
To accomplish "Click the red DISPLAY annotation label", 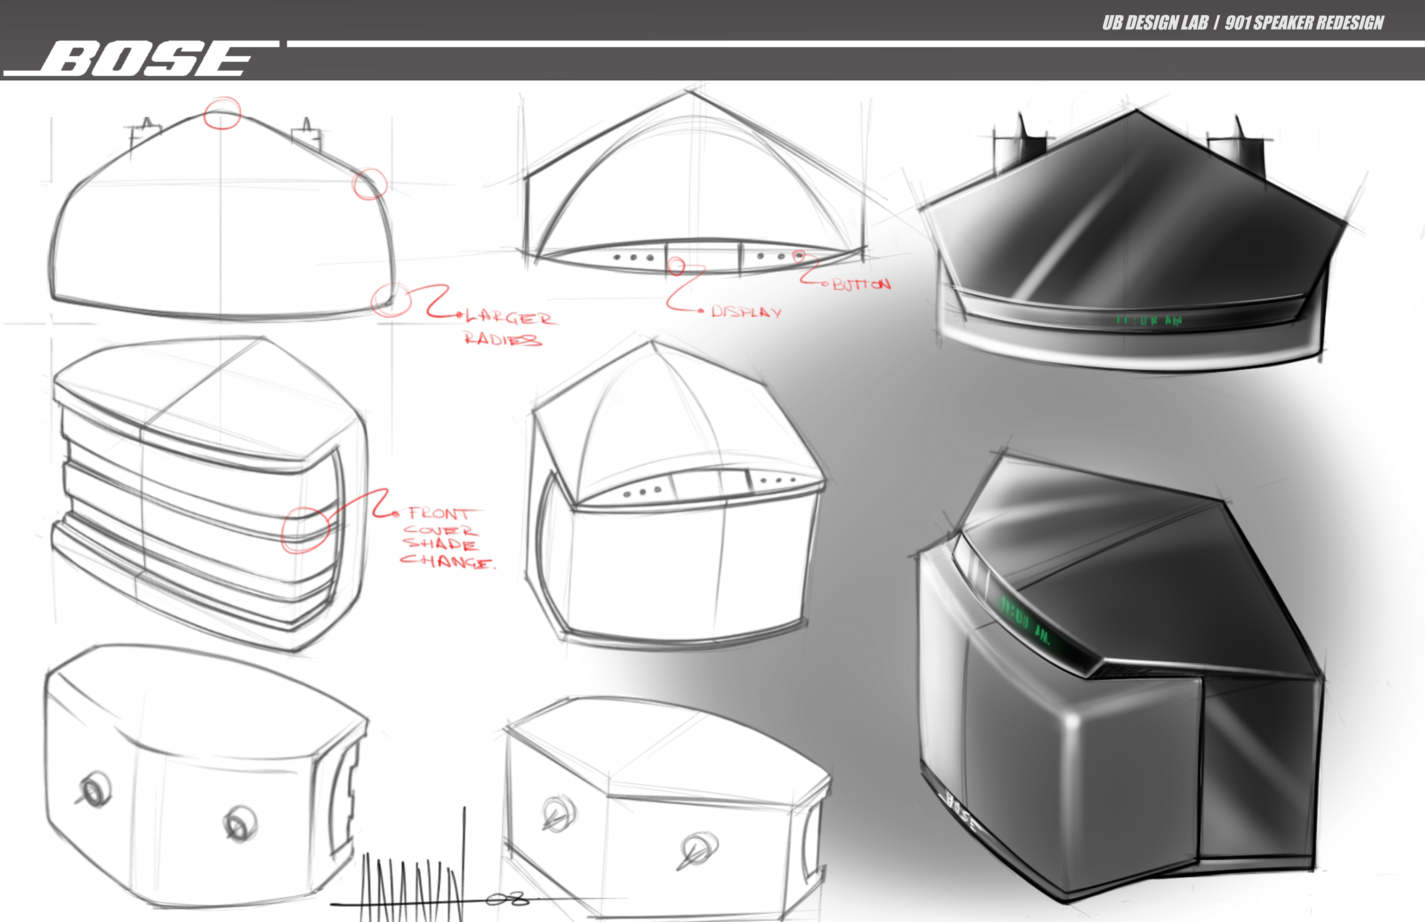I will 746,312.
